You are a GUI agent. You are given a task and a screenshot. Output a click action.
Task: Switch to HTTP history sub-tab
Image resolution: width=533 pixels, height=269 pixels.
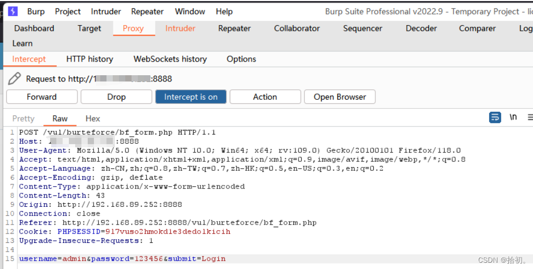click(89, 59)
